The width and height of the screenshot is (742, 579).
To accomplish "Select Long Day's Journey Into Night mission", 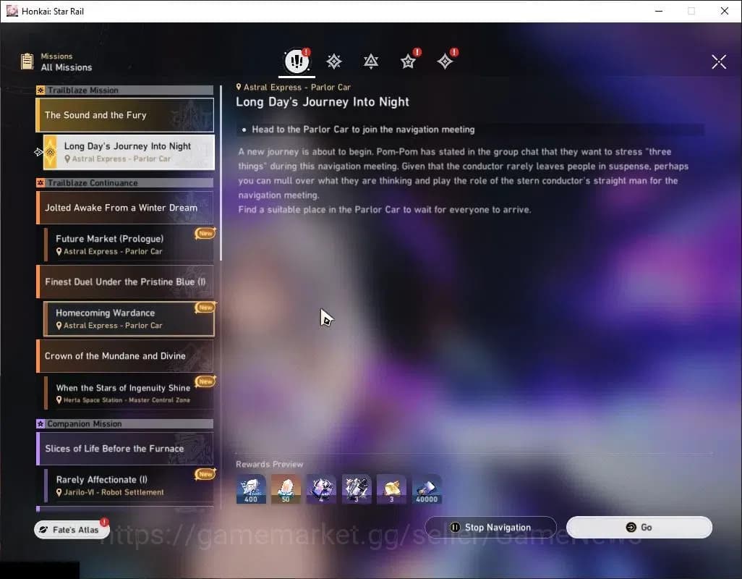I will tap(129, 152).
